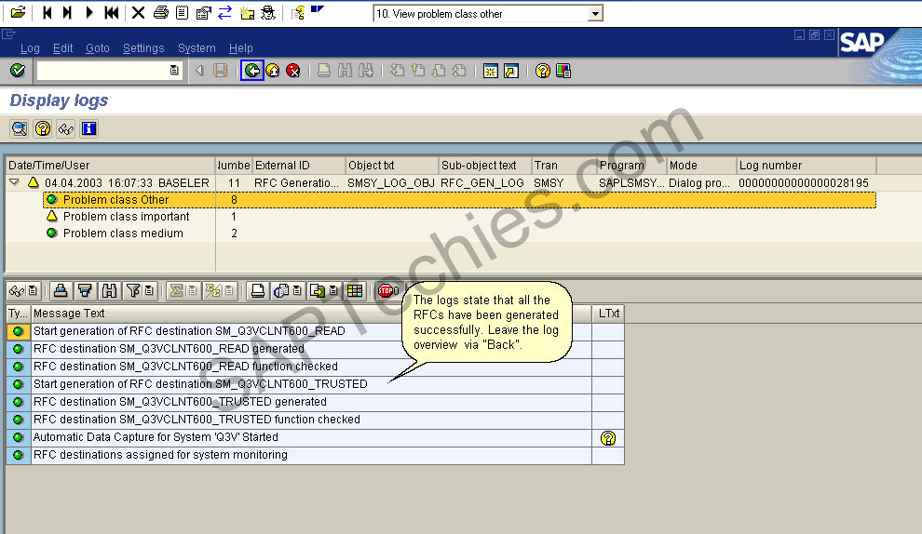
Task: Click the standard toolbar Find binoculars
Action: click(x=346, y=71)
